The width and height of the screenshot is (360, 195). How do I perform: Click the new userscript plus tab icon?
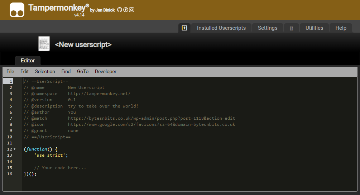184,28
